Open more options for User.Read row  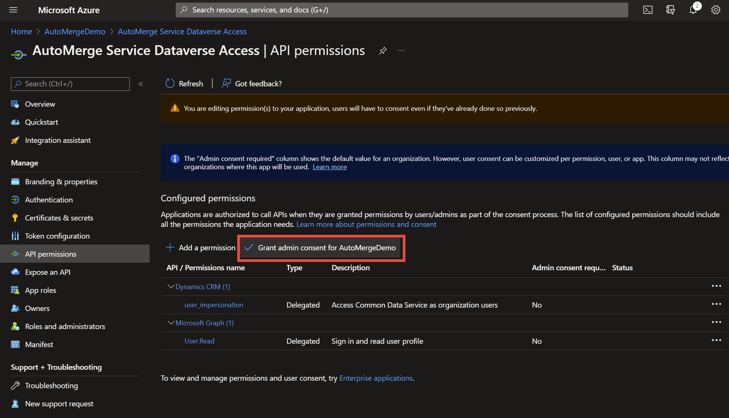pos(716,340)
